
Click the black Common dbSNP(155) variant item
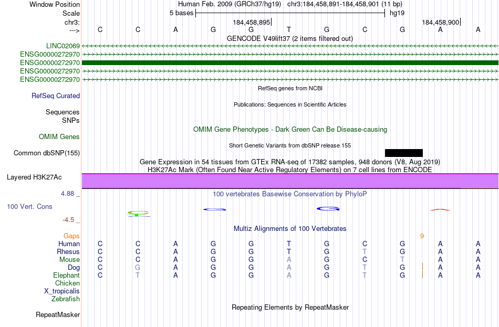(x=403, y=153)
